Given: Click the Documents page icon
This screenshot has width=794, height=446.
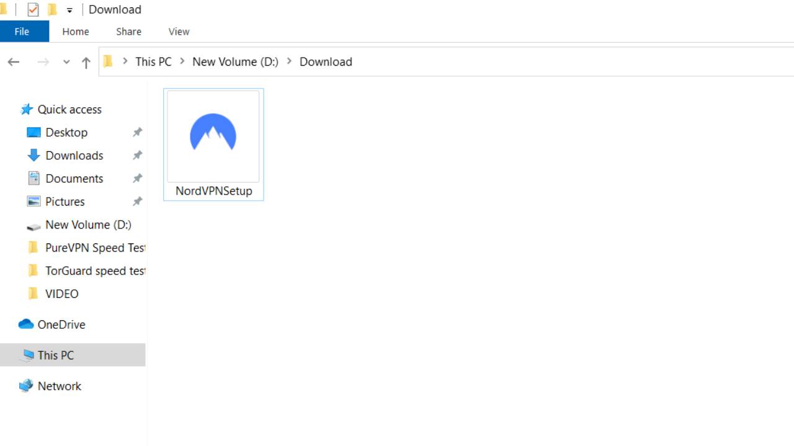Looking at the screenshot, I should [33, 178].
